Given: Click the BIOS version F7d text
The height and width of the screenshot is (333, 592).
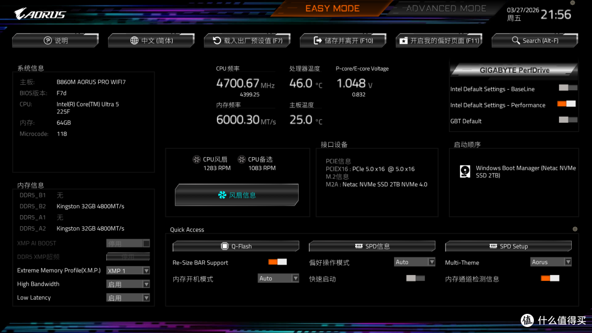Looking at the screenshot, I should coord(61,93).
